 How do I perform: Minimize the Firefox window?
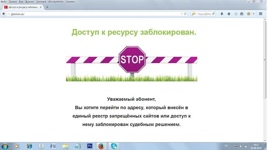coord(249,2)
